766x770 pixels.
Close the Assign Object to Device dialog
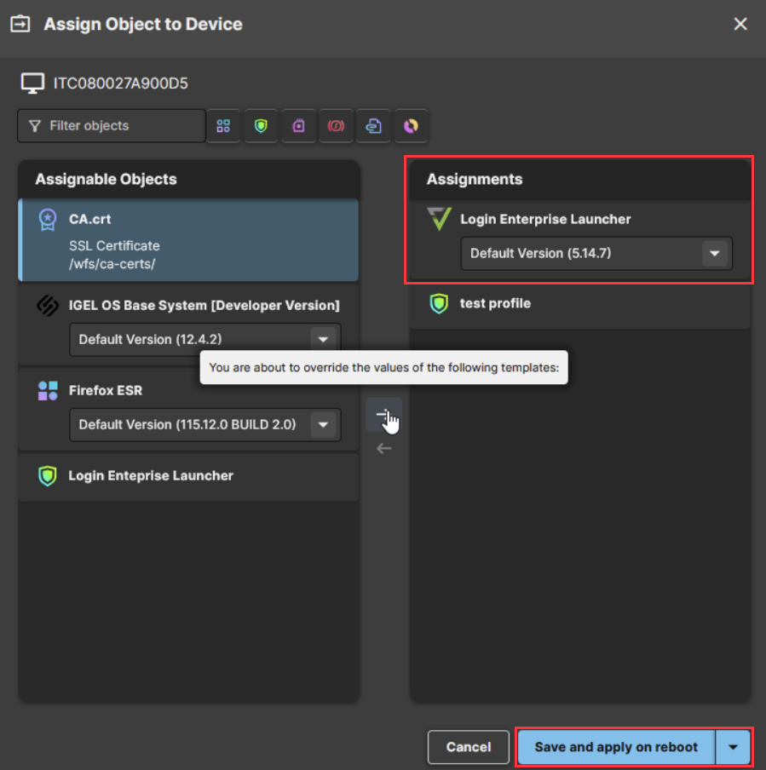point(740,25)
